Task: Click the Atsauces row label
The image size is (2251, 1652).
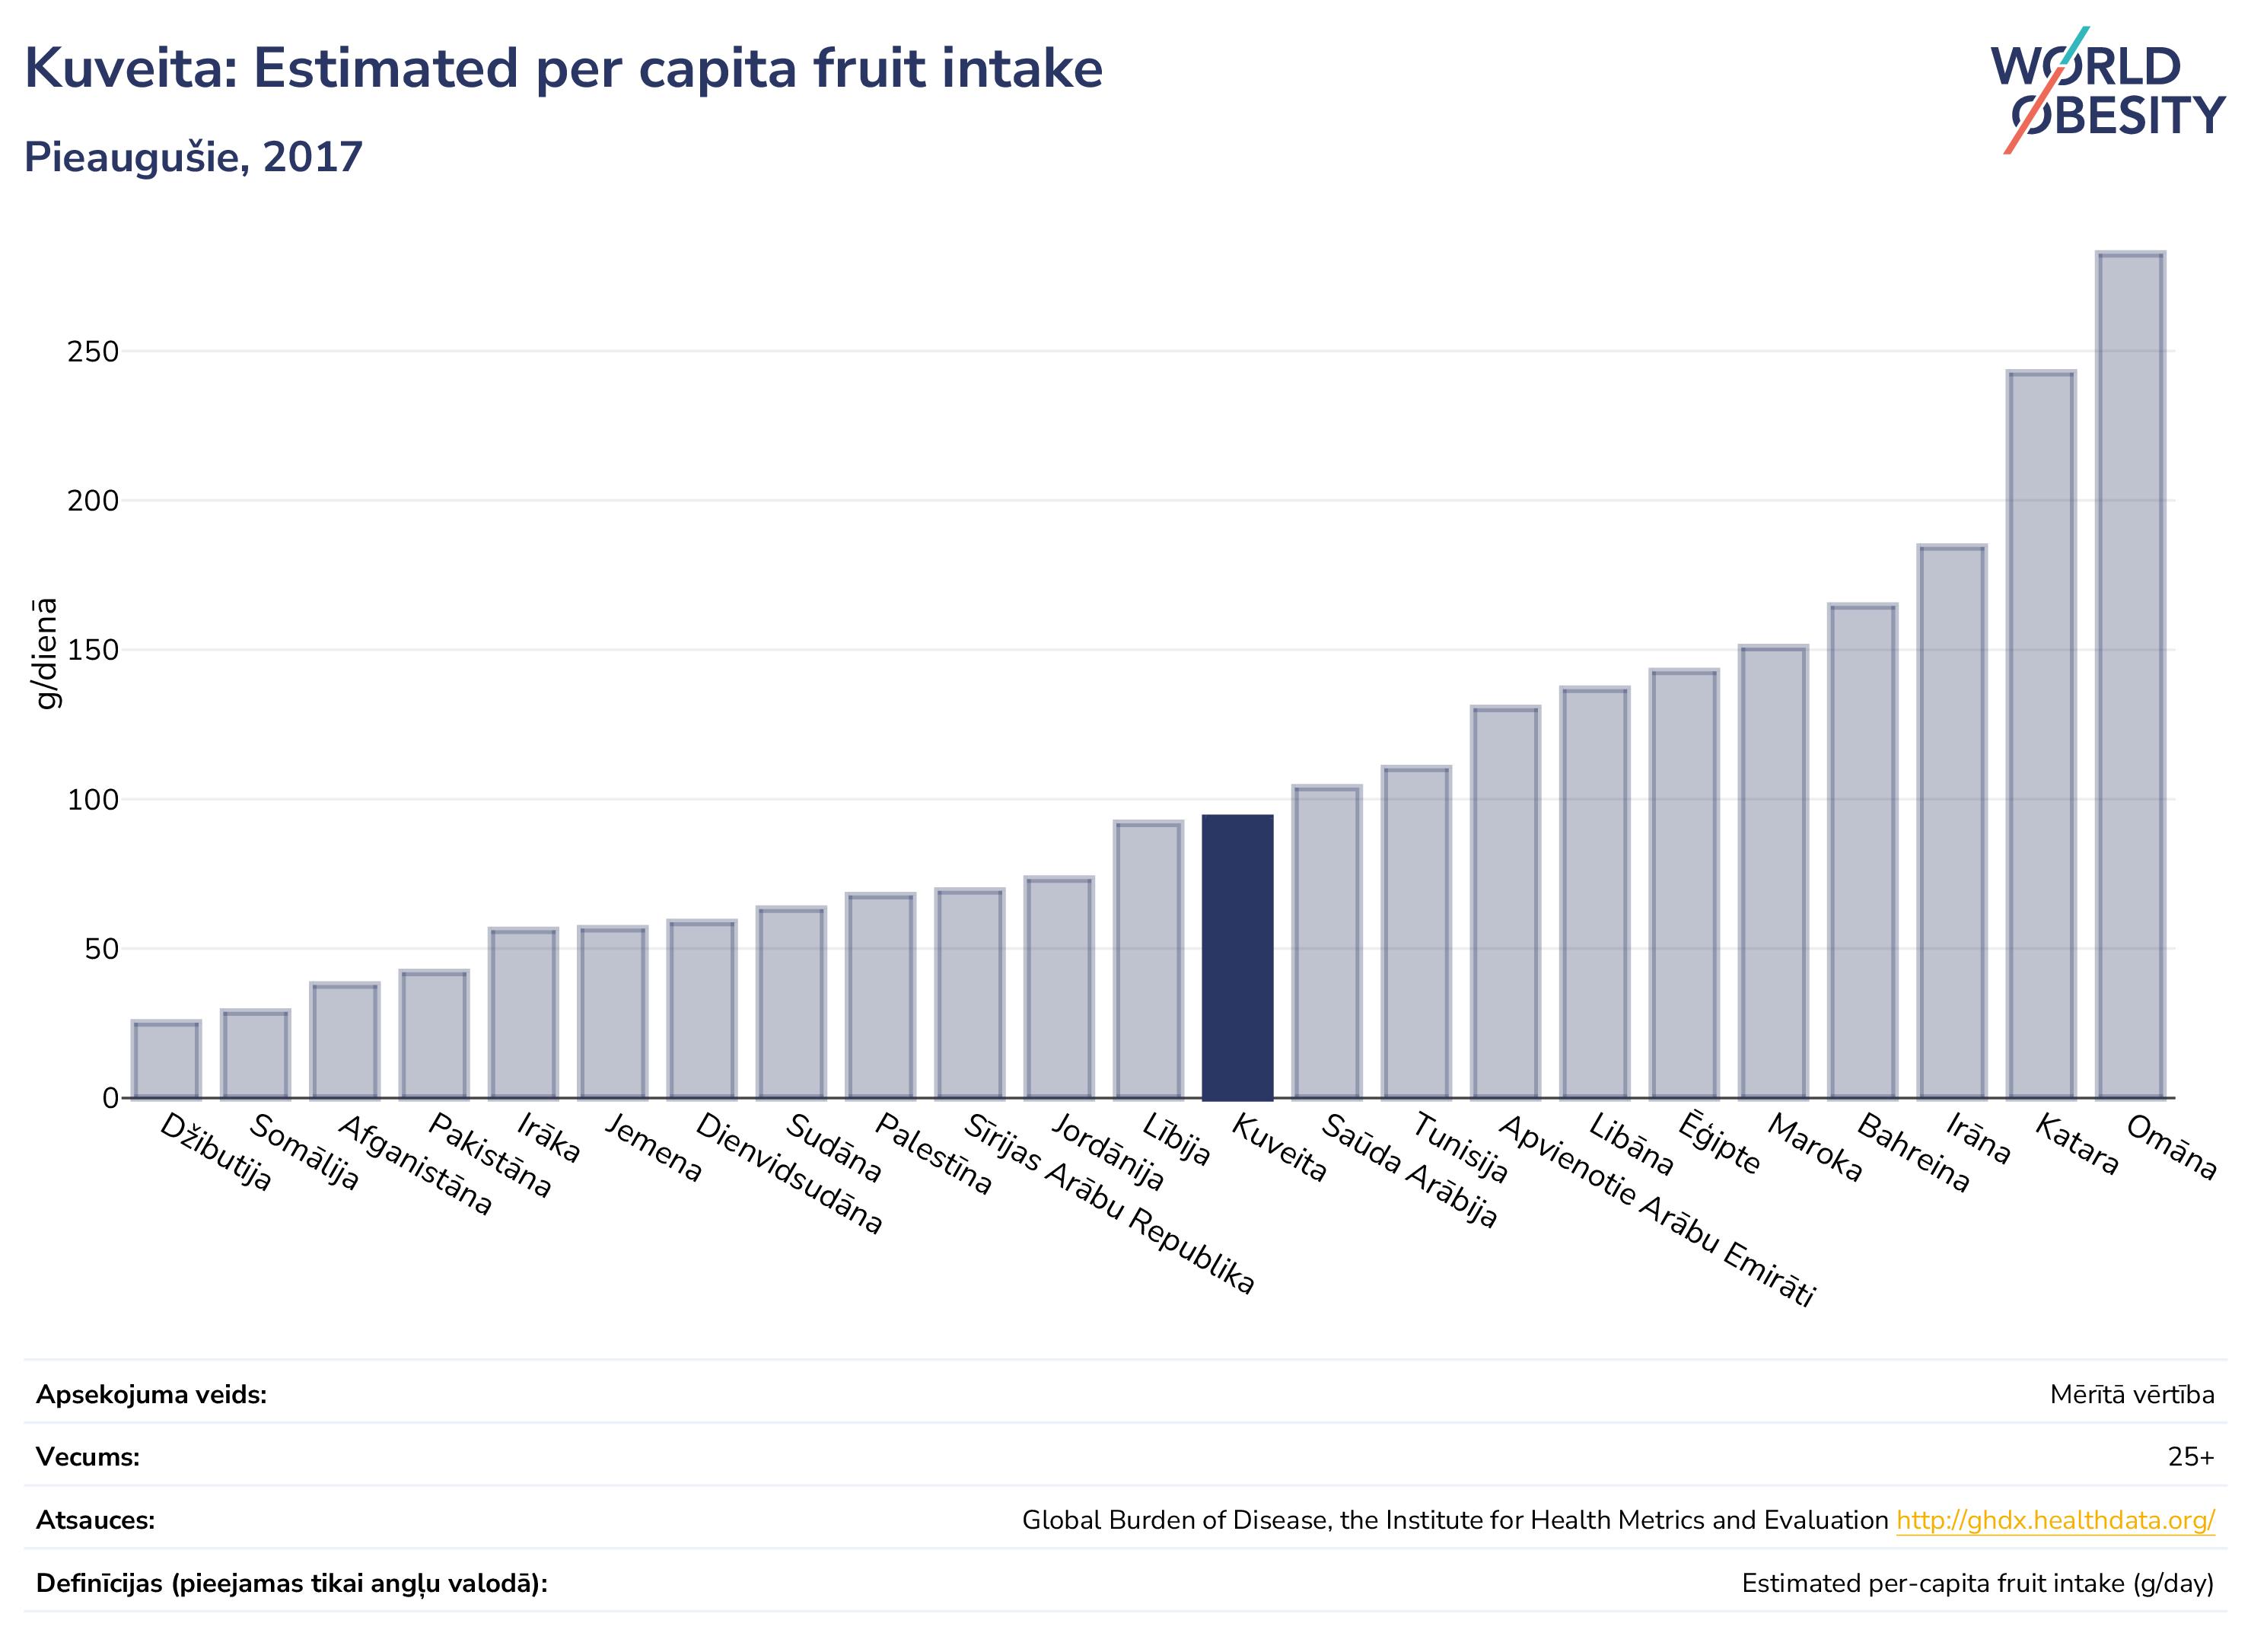Action: point(95,1520)
